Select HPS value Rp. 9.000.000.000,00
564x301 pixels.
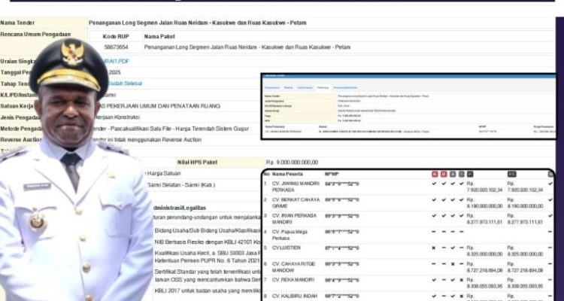pos(292,163)
